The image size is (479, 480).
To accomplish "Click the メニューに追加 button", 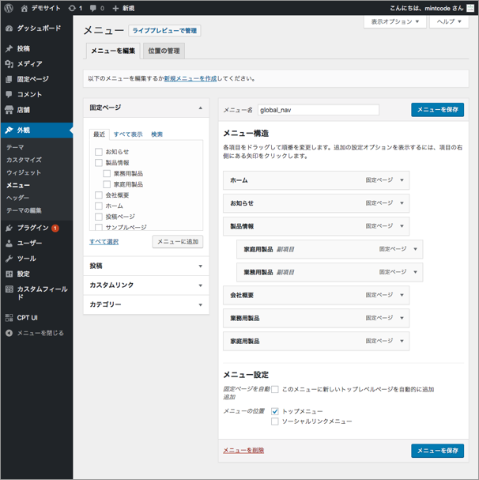I will pyautogui.click(x=178, y=242).
